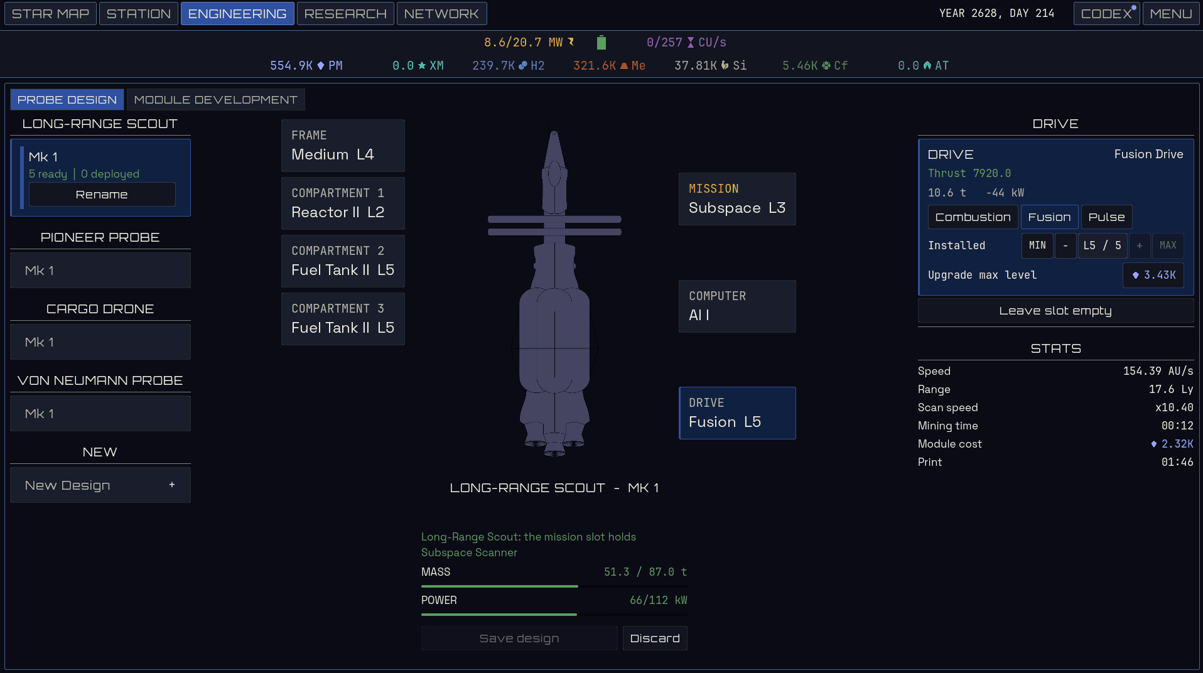Open the Menu button
This screenshot has height=673, width=1203.
point(1171,14)
